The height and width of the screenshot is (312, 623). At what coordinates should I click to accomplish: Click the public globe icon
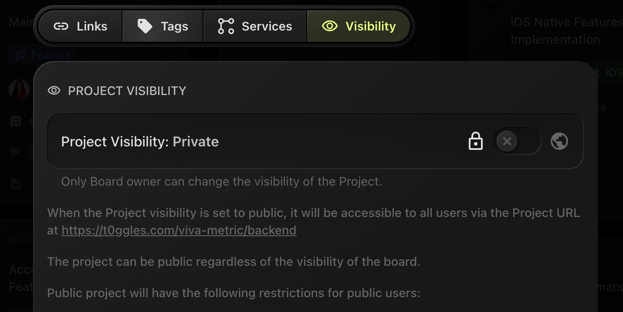click(x=559, y=142)
